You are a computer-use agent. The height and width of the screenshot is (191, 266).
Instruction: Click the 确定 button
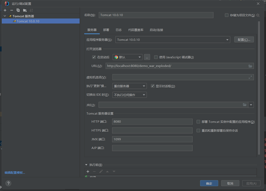pos(209,183)
